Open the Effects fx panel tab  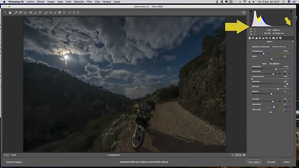pos(270,38)
